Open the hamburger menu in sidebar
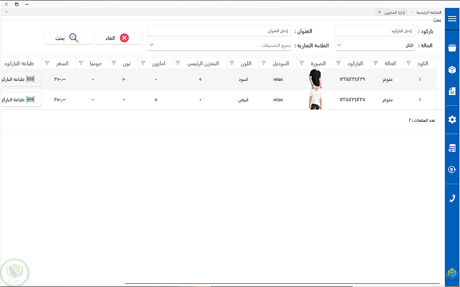Image resolution: width=460 pixels, height=287 pixels. coord(452,19)
